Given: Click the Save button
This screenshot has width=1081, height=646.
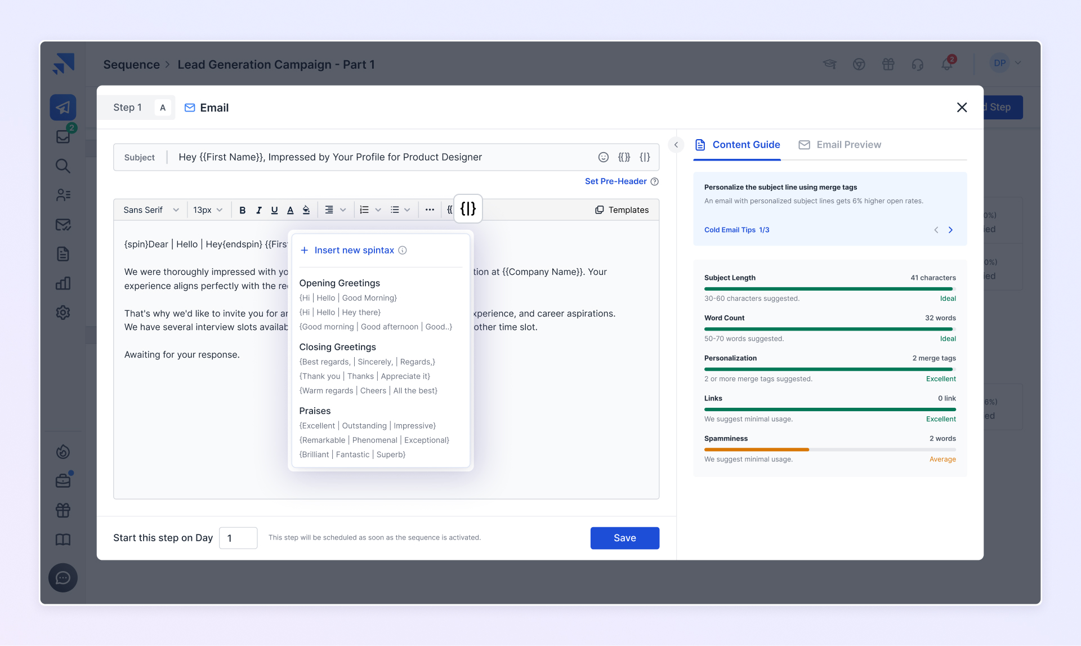Looking at the screenshot, I should click(624, 538).
